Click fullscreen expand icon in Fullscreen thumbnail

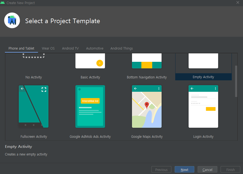[44, 90]
